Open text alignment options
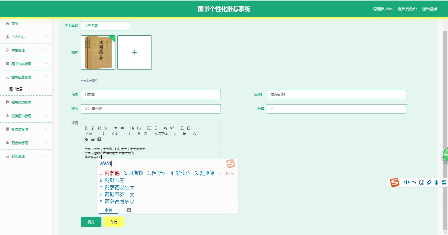 pos(184,134)
